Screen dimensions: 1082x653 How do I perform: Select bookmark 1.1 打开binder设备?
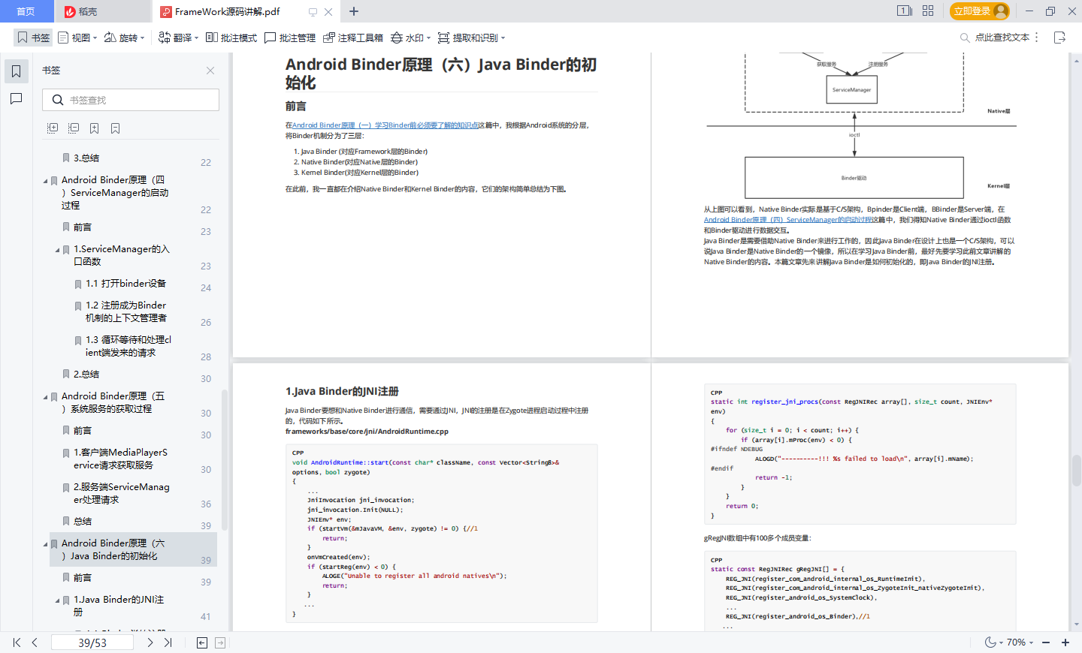[x=126, y=284]
